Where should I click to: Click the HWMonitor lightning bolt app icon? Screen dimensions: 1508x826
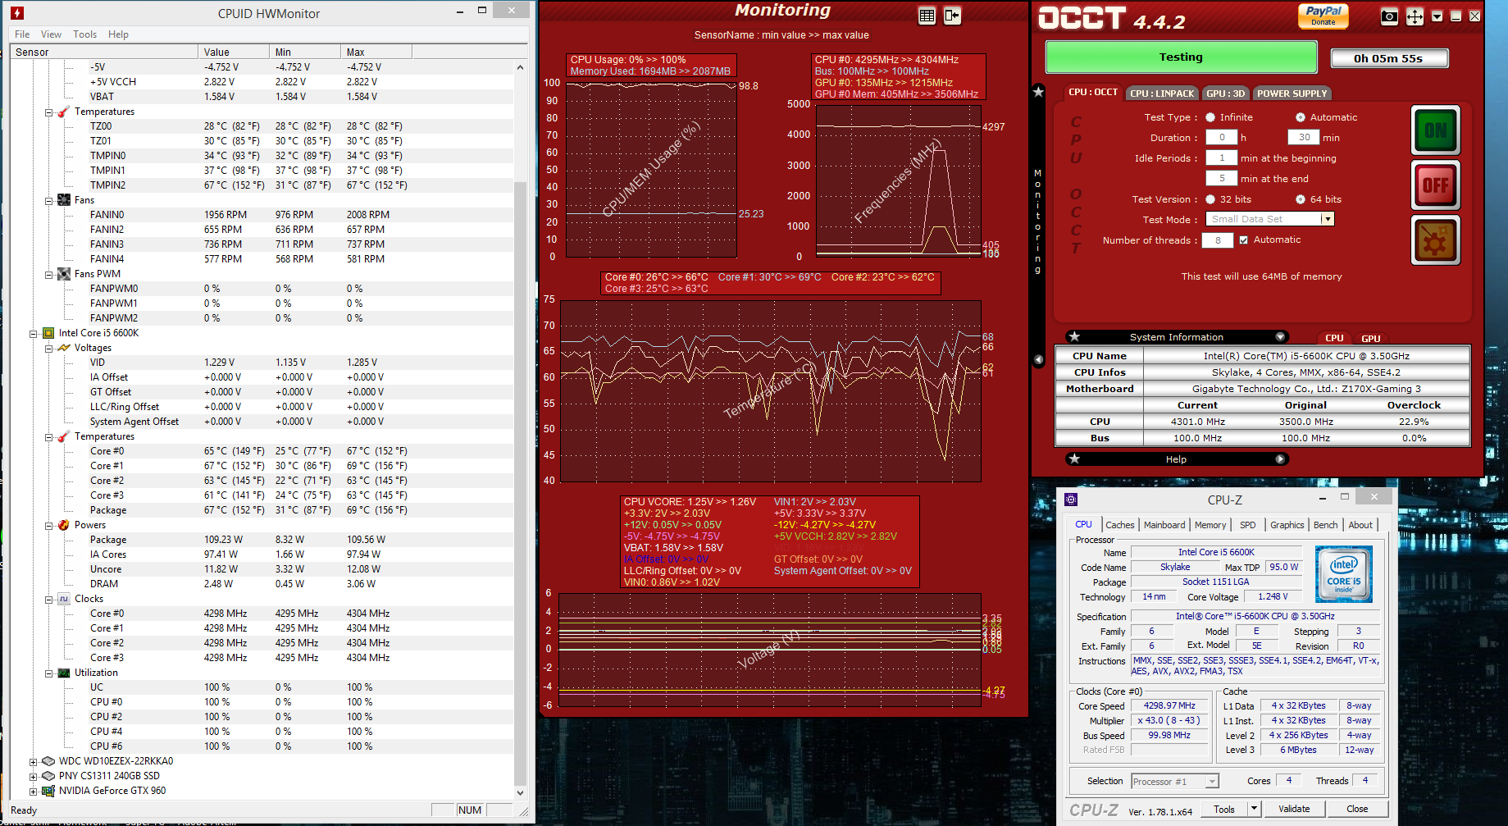click(x=17, y=13)
